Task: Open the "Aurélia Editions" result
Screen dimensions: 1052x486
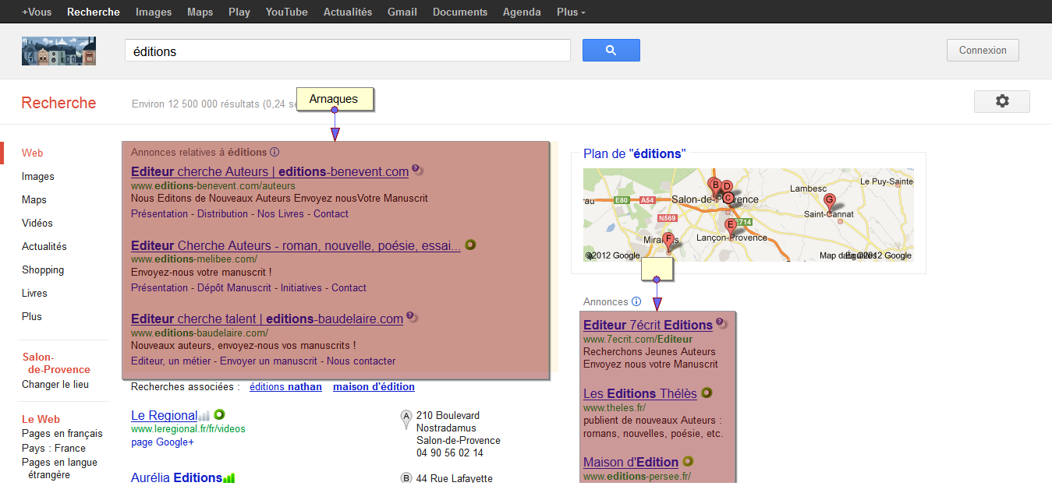Action: [176, 478]
